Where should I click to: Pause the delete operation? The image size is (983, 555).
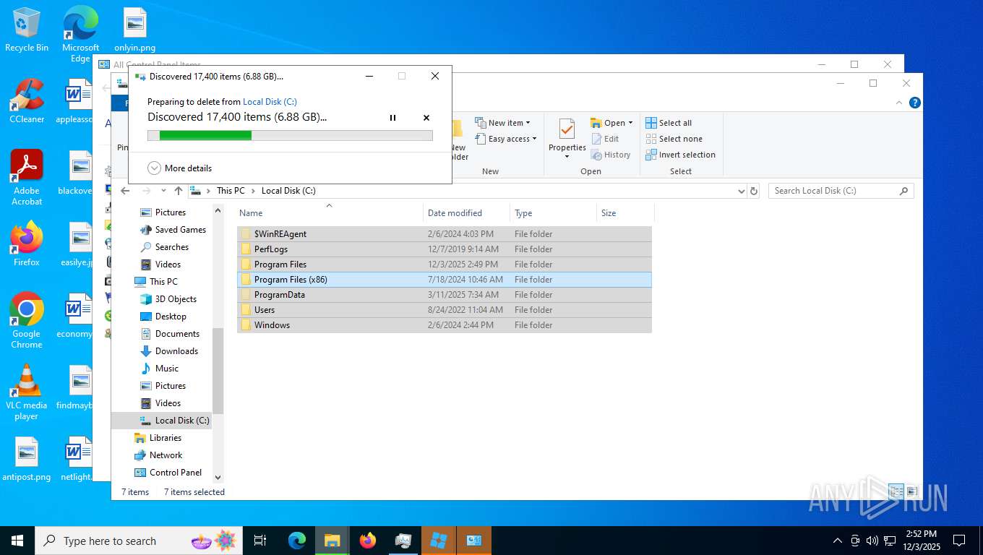click(x=392, y=117)
